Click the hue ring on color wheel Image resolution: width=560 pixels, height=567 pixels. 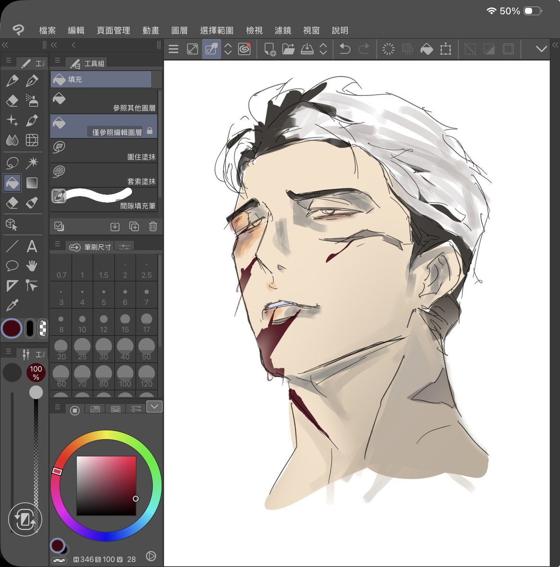[106, 435]
